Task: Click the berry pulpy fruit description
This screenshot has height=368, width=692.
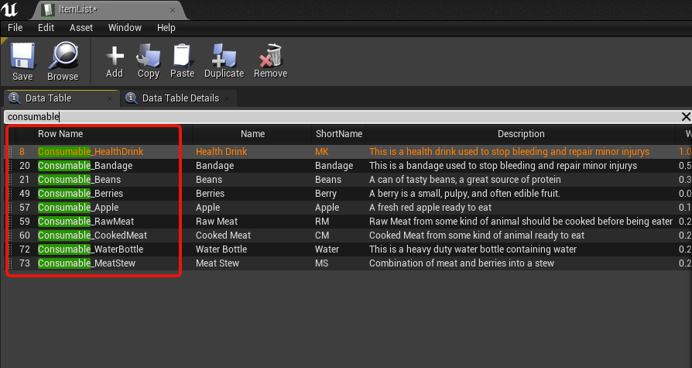Action: coord(464,194)
